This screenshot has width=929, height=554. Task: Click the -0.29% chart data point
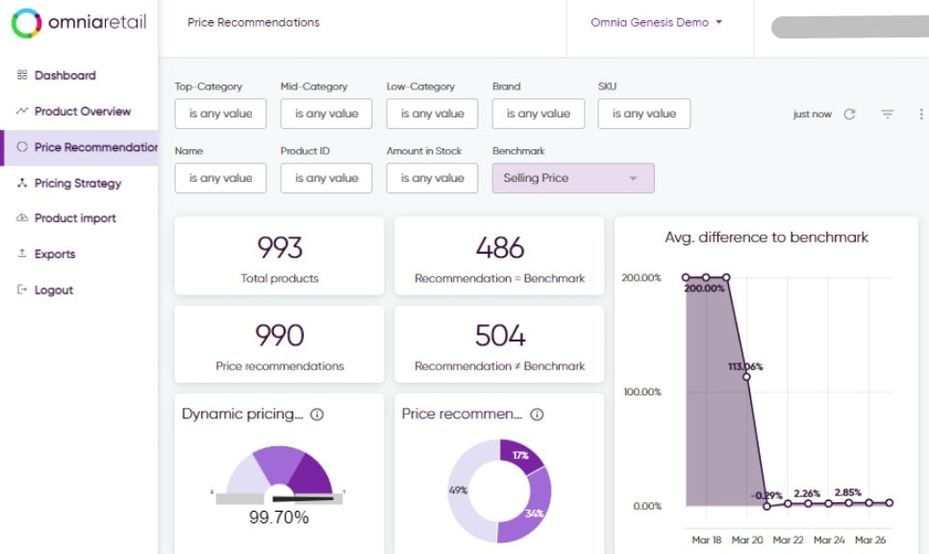pos(766,506)
